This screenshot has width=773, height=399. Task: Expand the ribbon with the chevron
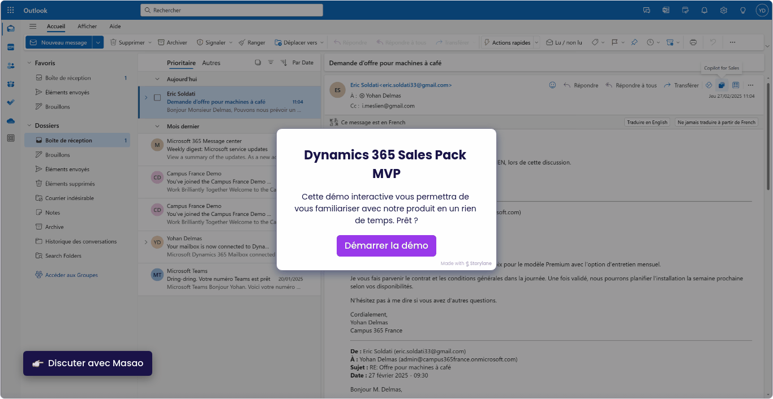767,45
